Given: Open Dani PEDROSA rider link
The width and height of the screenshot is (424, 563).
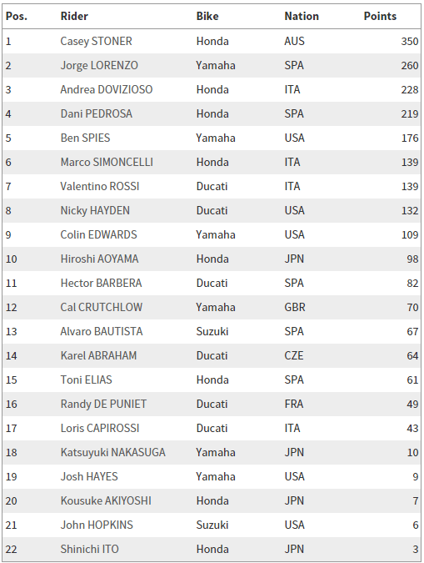Looking at the screenshot, I should (96, 113).
